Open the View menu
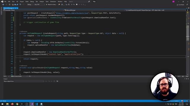The width and height of the screenshot is (190, 106). tap(13, 1)
